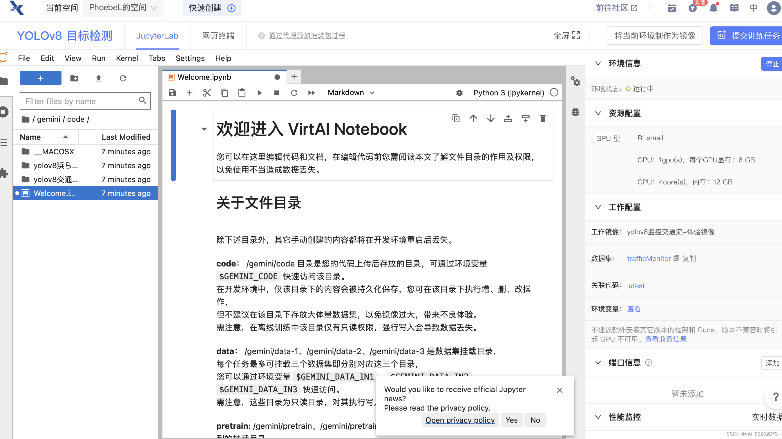782x439 pixels.
Task: Toggle the 全屏 fullscreen mode
Action: [566, 35]
